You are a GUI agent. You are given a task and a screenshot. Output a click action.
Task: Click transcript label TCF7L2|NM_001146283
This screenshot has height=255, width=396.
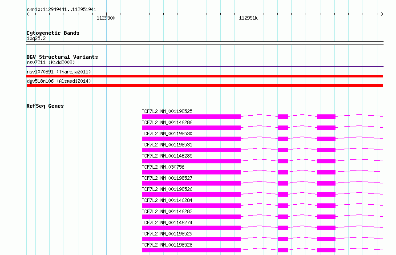[167, 211]
